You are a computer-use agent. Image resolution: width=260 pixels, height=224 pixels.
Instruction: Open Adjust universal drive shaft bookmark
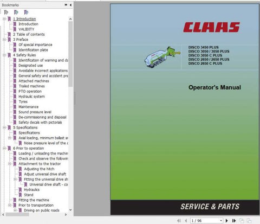tap(45, 174)
